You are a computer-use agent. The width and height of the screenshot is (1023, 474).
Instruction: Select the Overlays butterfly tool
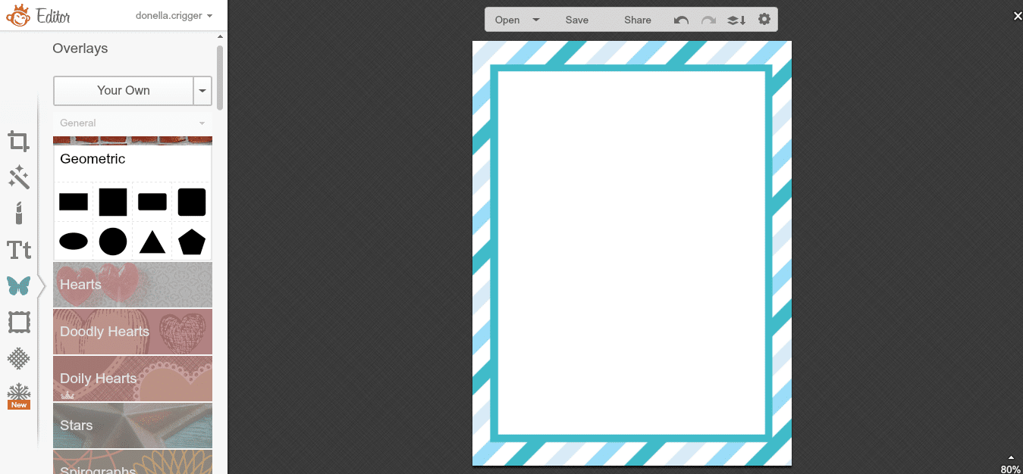coord(19,285)
